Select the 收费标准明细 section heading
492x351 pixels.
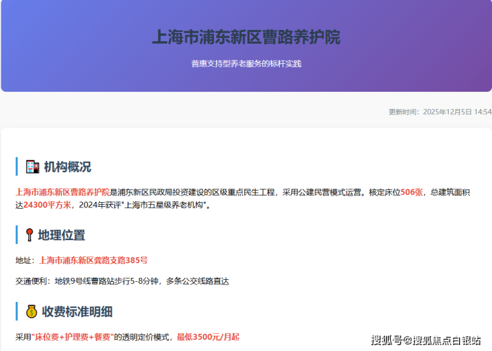tap(77, 311)
